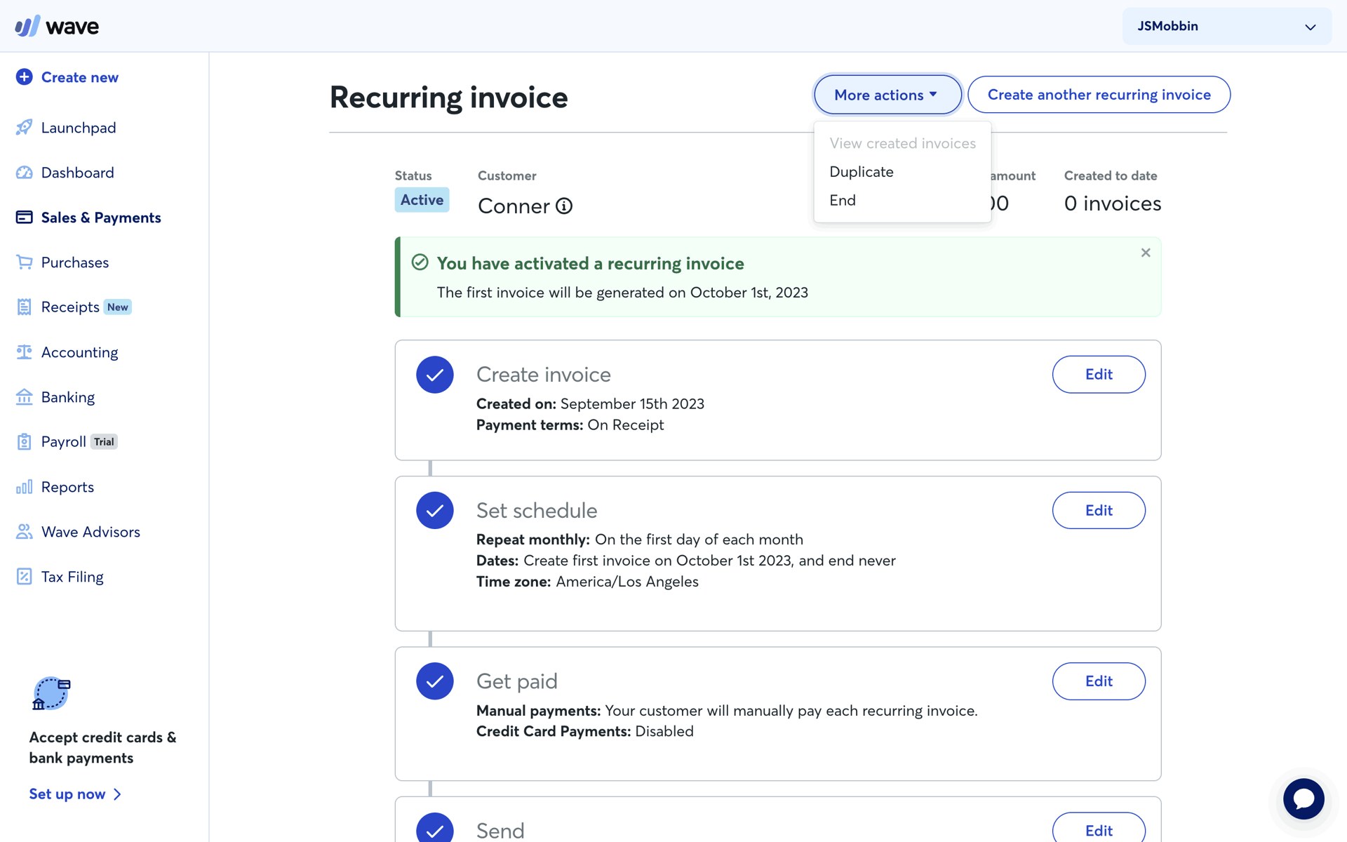Dismiss the activated recurring invoice banner
Image resolution: width=1347 pixels, height=842 pixels.
1146,253
